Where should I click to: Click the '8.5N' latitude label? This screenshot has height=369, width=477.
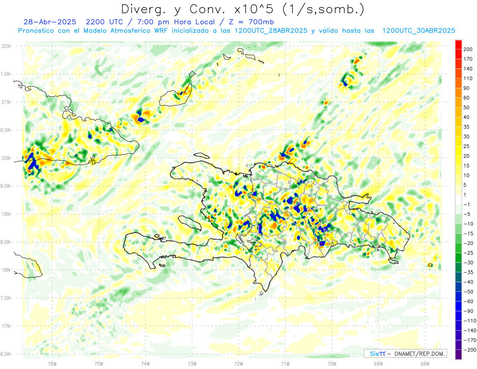pos(6,242)
